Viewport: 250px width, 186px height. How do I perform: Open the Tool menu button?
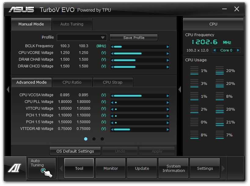[x=79, y=168]
